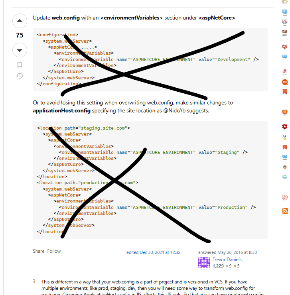Open the orange ask bubble site icon
290x295 pixels.
pyautogui.click(x=285, y=82)
